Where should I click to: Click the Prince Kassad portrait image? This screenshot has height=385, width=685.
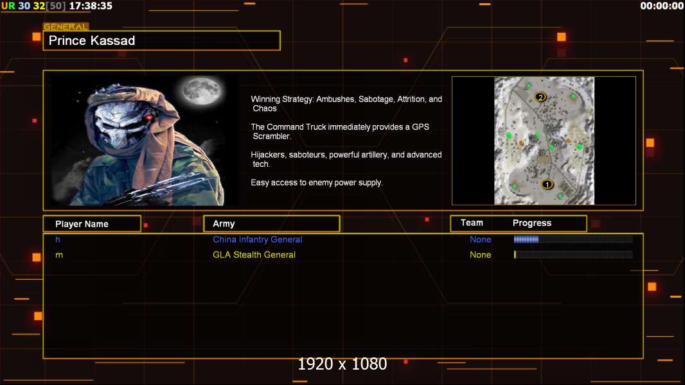[x=145, y=141]
